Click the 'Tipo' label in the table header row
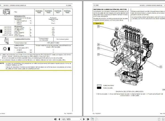165x121 pixels. (x=16, y=12)
